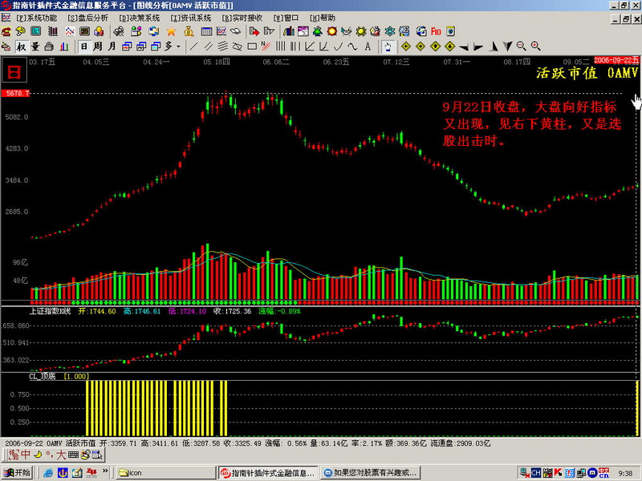Screen dimensions: 642x481
Task: Click the yellow diamond down-arrow icon
Action: 450,46
